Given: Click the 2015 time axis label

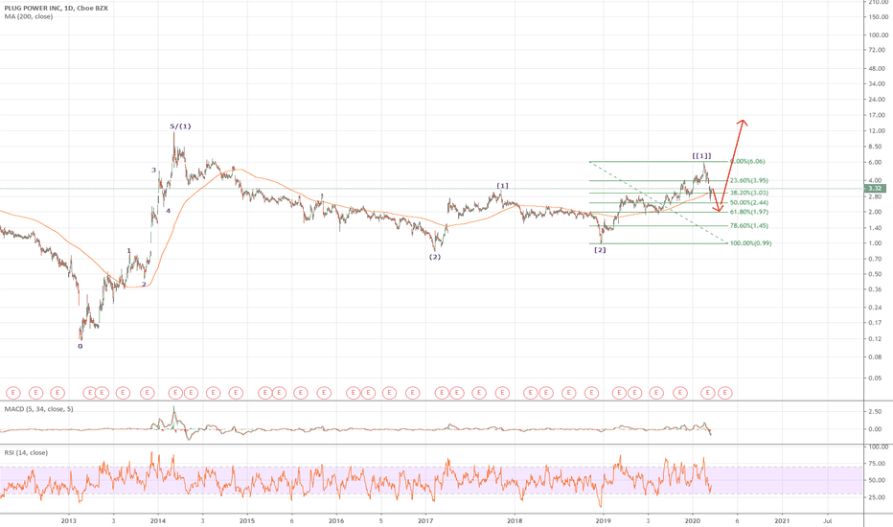Looking at the screenshot, I should coord(246,520).
